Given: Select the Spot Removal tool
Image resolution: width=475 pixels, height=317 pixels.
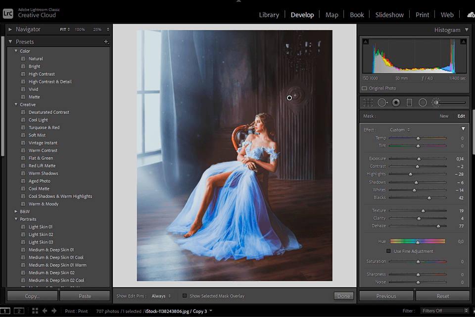Looking at the screenshot, I should (x=382, y=103).
